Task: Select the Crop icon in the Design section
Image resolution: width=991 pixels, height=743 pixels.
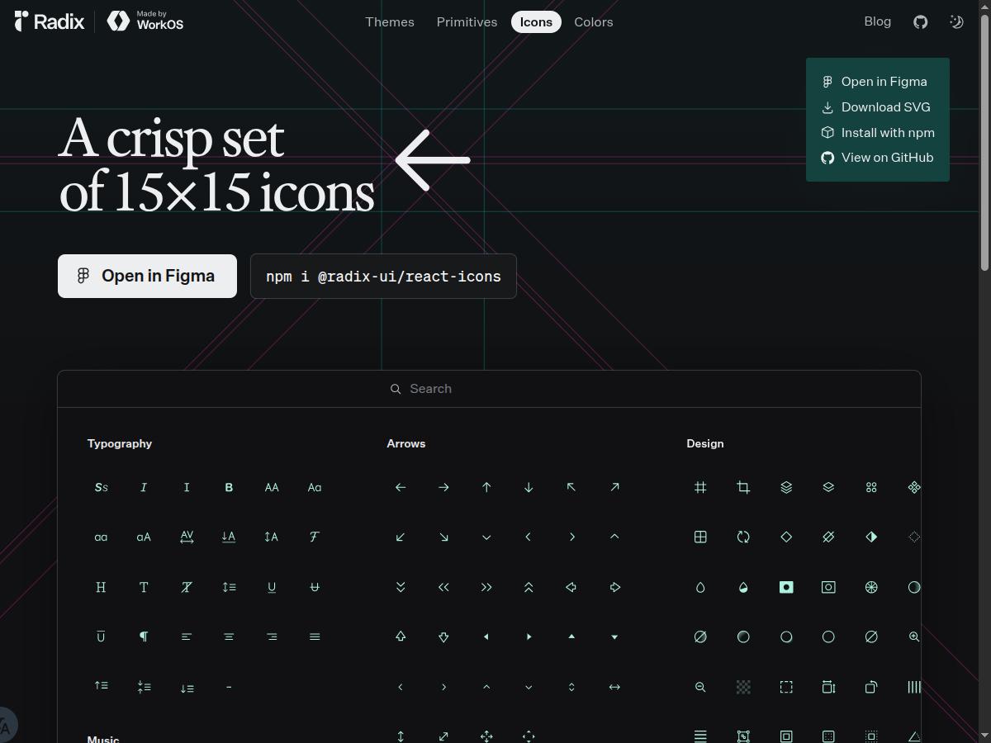Action: (743, 487)
